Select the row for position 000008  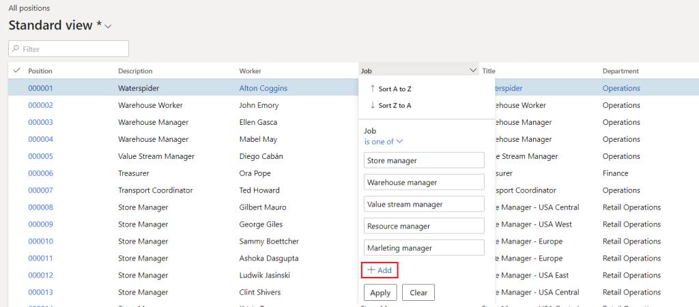[16, 207]
